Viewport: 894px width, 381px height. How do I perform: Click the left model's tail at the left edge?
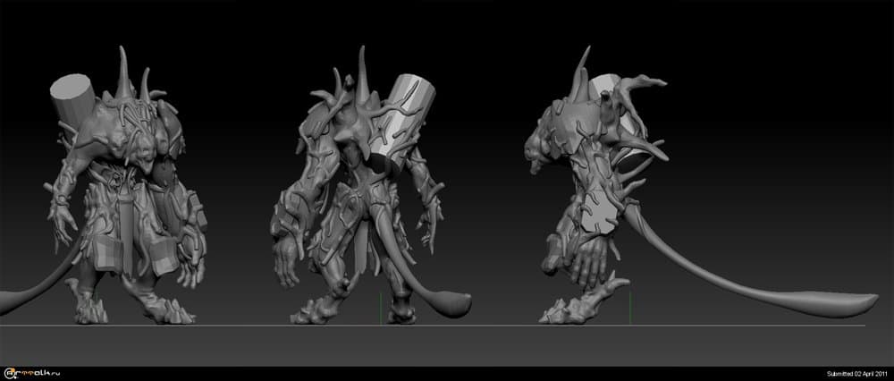(x=18, y=300)
